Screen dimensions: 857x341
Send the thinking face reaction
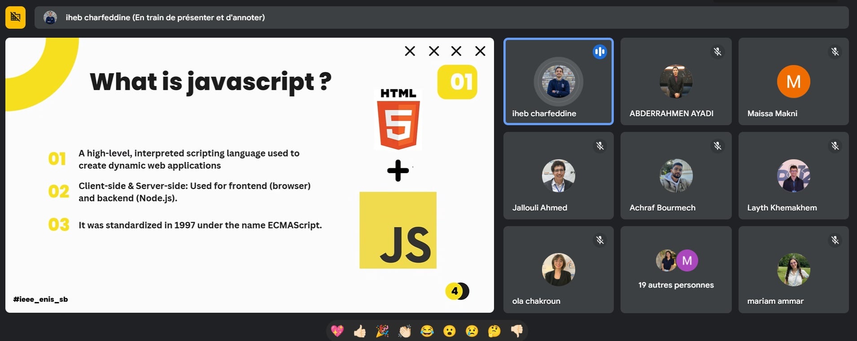(x=494, y=331)
